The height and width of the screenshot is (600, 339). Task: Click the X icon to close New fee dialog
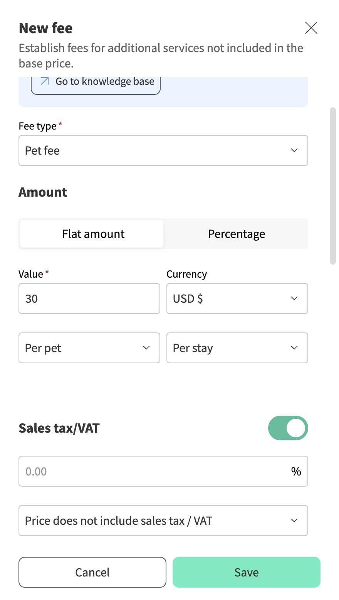pyautogui.click(x=311, y=28)
